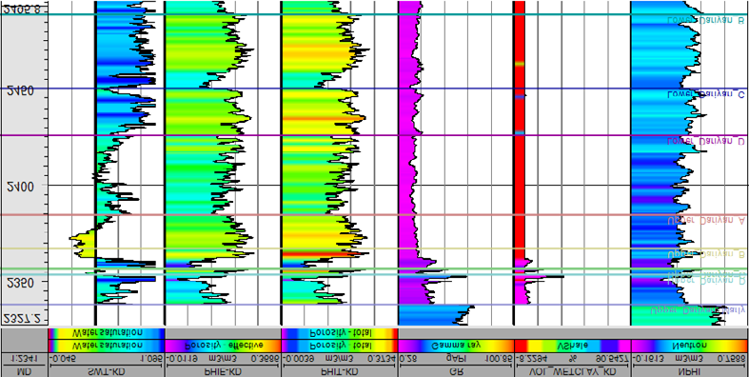Viewport: 749px width, 377px height.
Task: Open the Neutron color bar
Action: click(689, 346)
